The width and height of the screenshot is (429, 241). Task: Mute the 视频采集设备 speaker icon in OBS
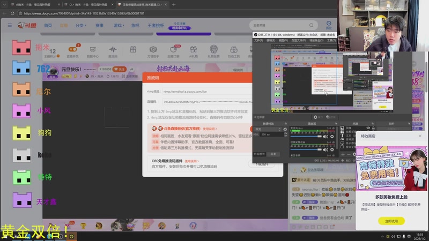326,149
